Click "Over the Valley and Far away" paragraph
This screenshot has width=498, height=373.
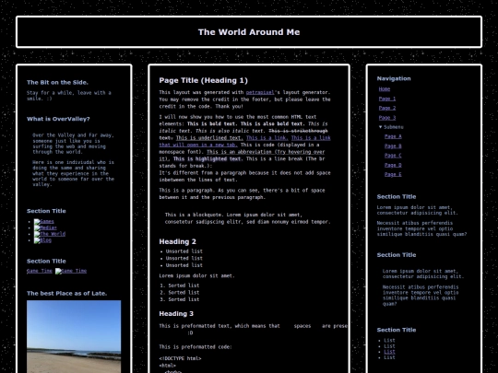(73, 144)
